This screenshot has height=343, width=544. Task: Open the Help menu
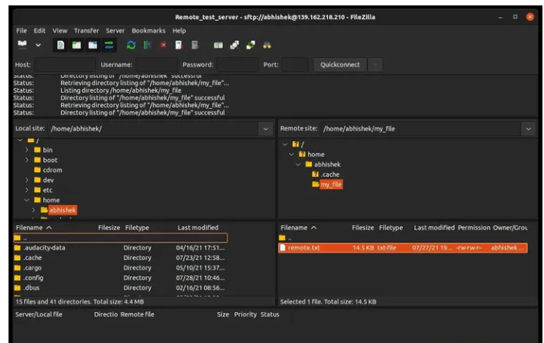click(x=180, y=30)
